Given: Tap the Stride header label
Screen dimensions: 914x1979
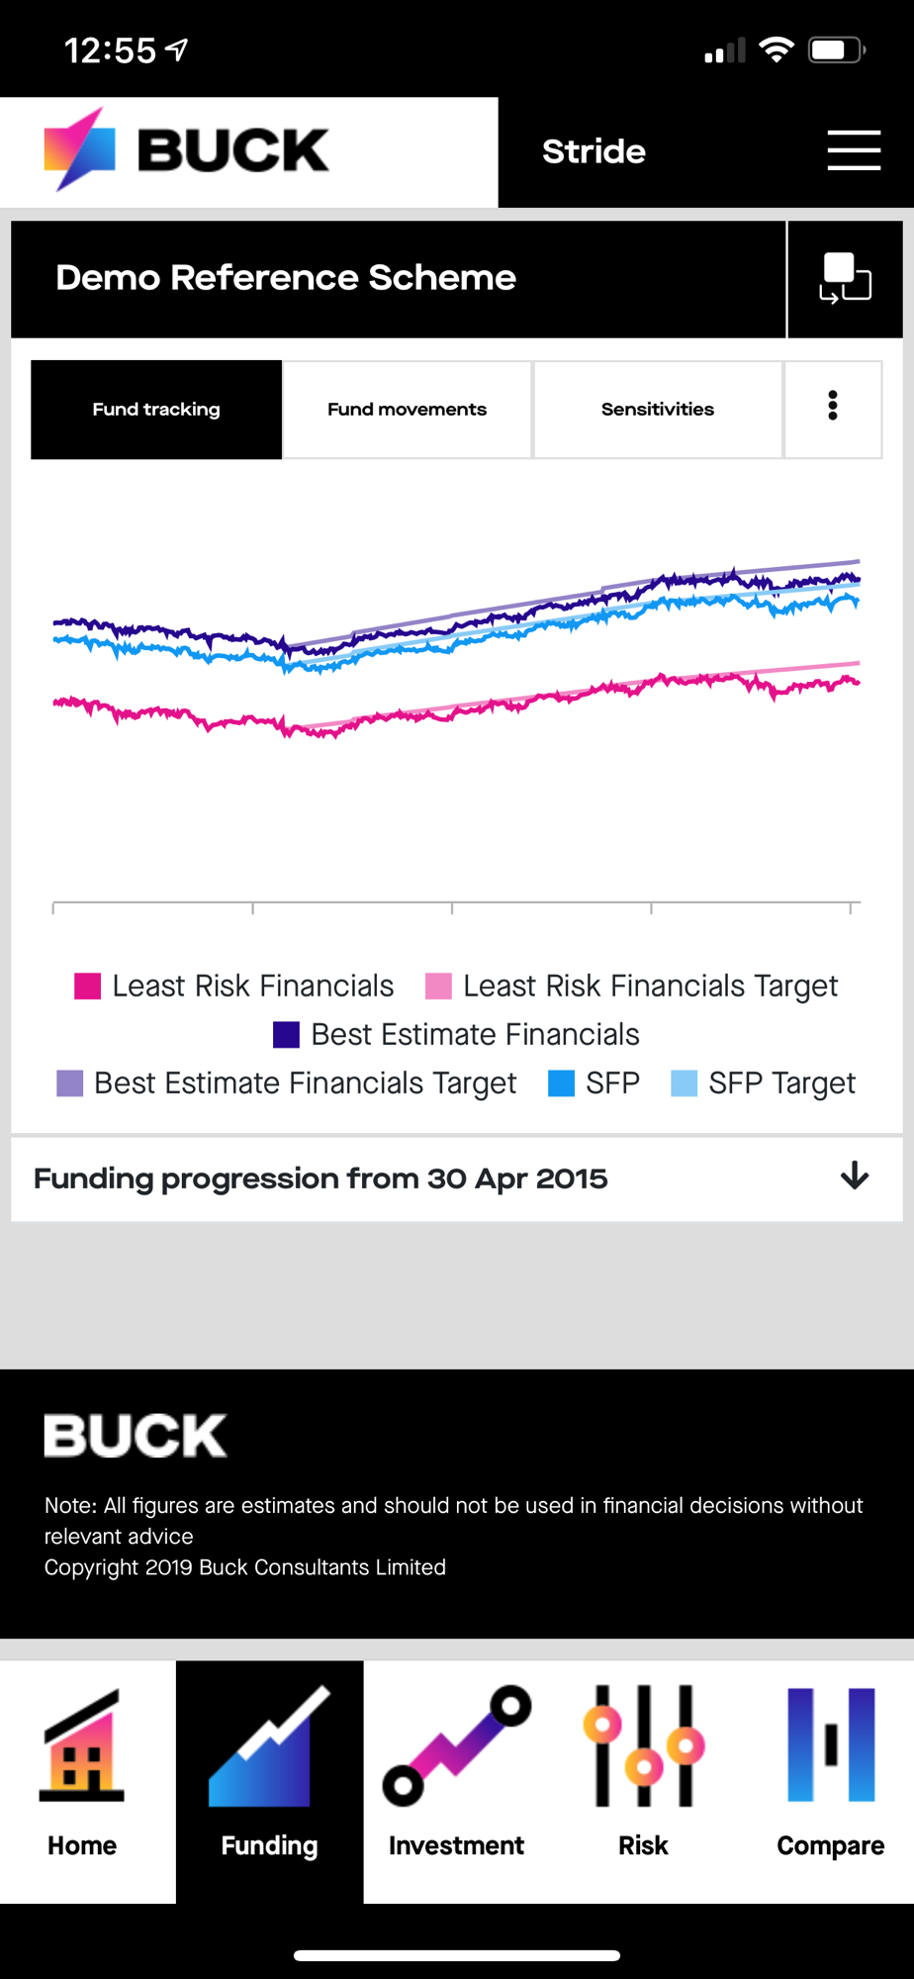Looking at the screenshot, I should [x=594, y=151].
